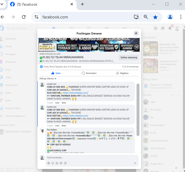This screenshot has height=172, width=185.
Task: Open account avatar in Facebook top bar
Action: coord(177,28)
